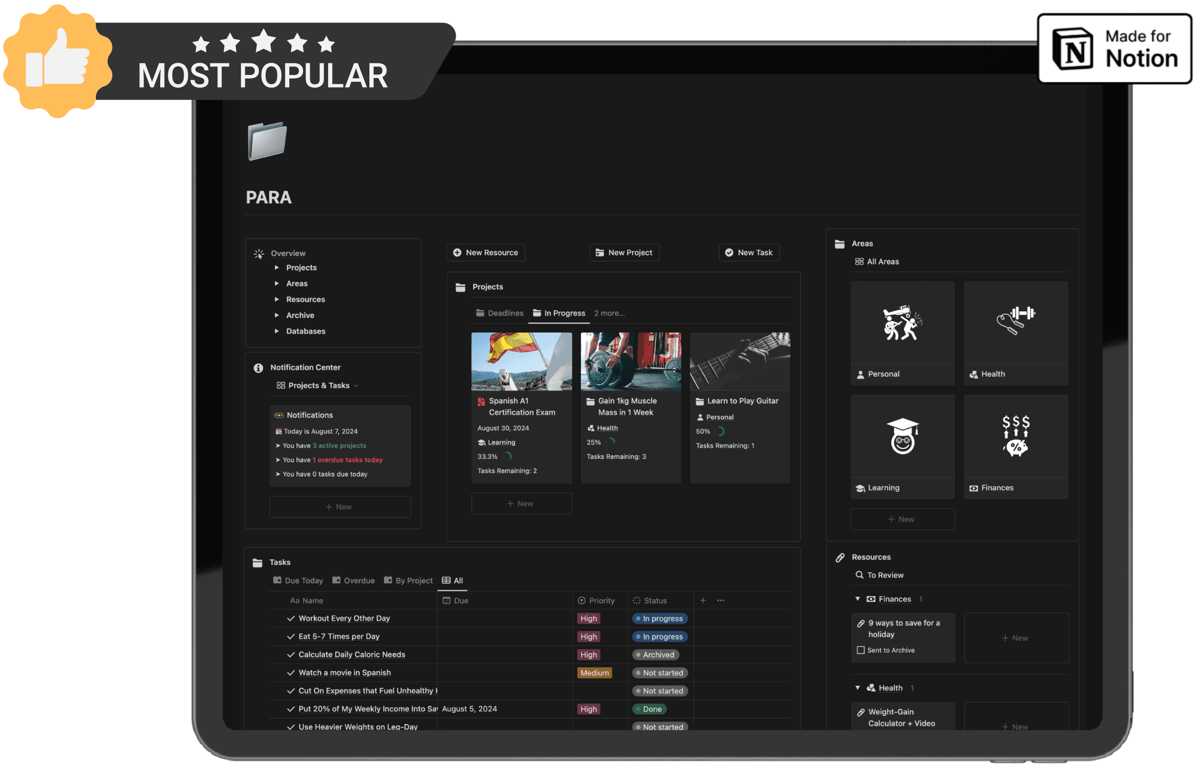Check the Sent to Archive checkbox
Image resolution: width=1196 pixels, height=772 pixels.
861,650
